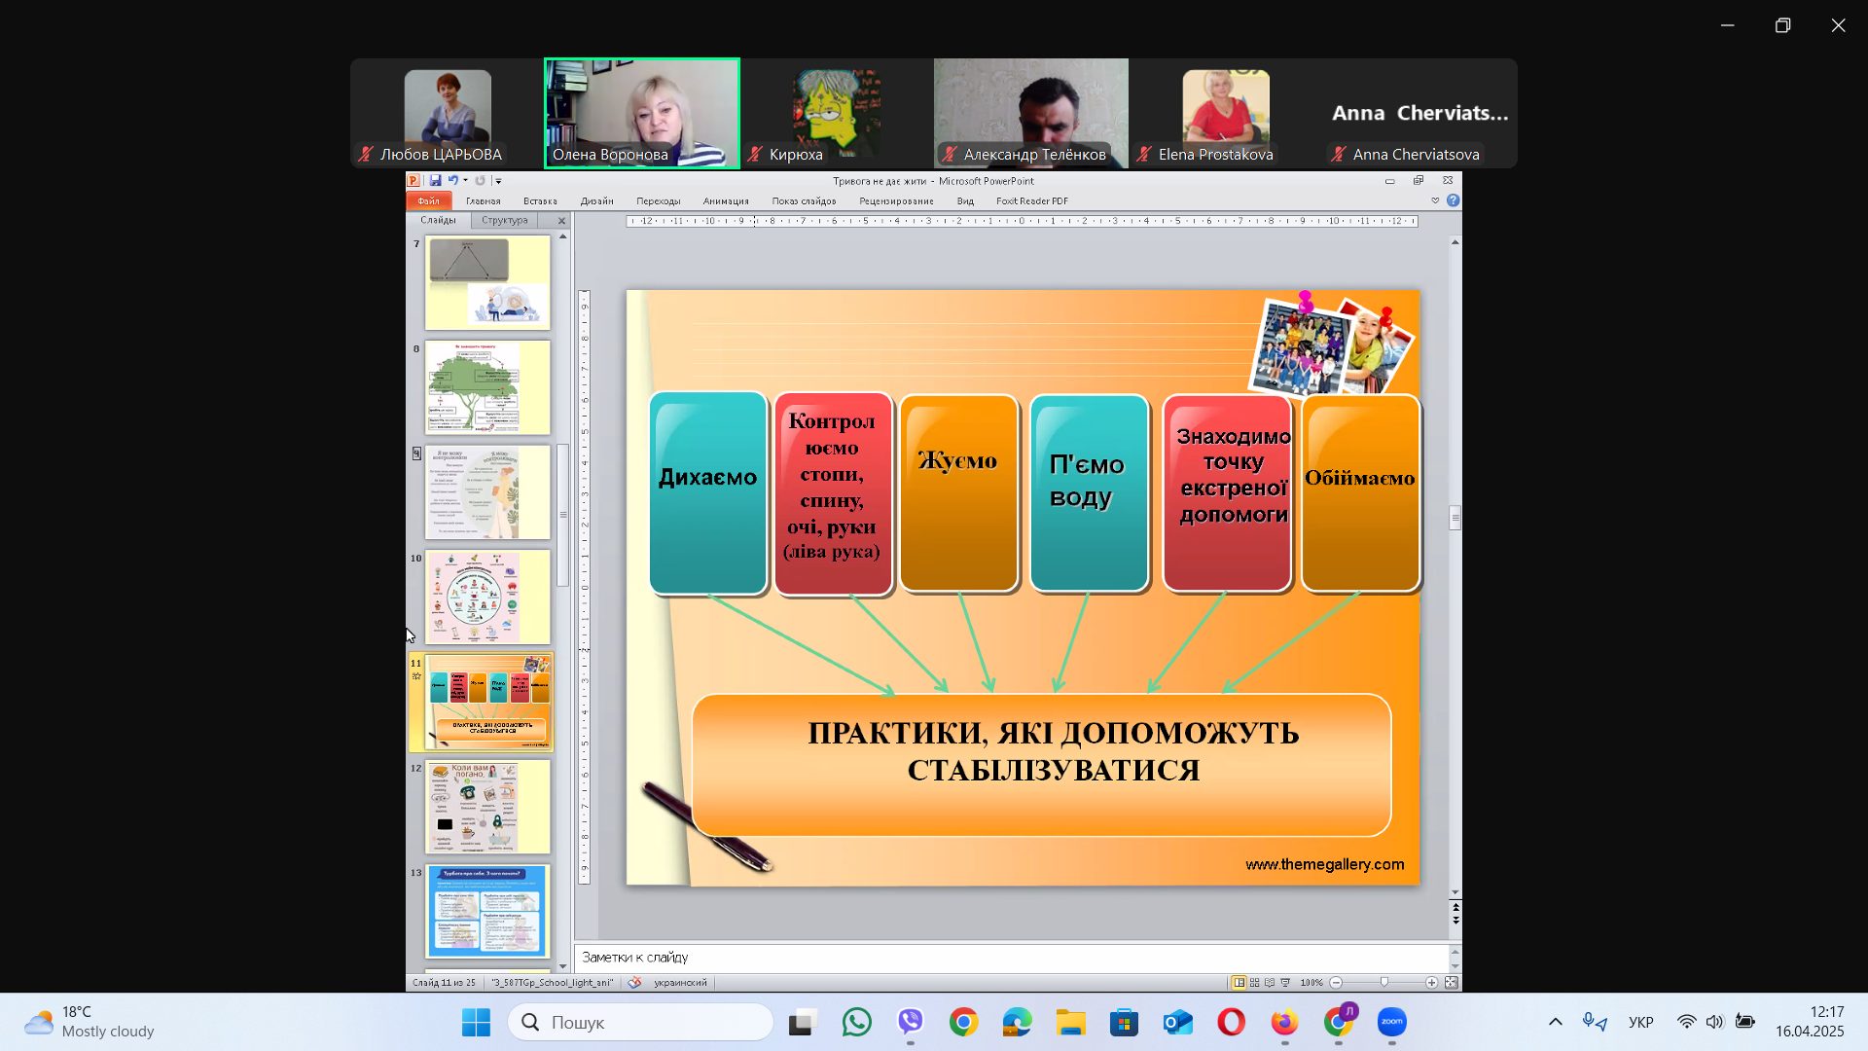This screenshot has height=1051, width=1868.
Task: Close the slides thumbnail pane
Action: (561, 221)
